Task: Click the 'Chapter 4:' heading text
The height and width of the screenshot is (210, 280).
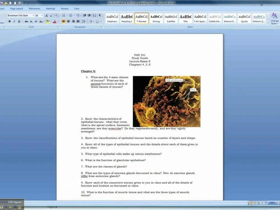Action: click(x=88, y=71)
